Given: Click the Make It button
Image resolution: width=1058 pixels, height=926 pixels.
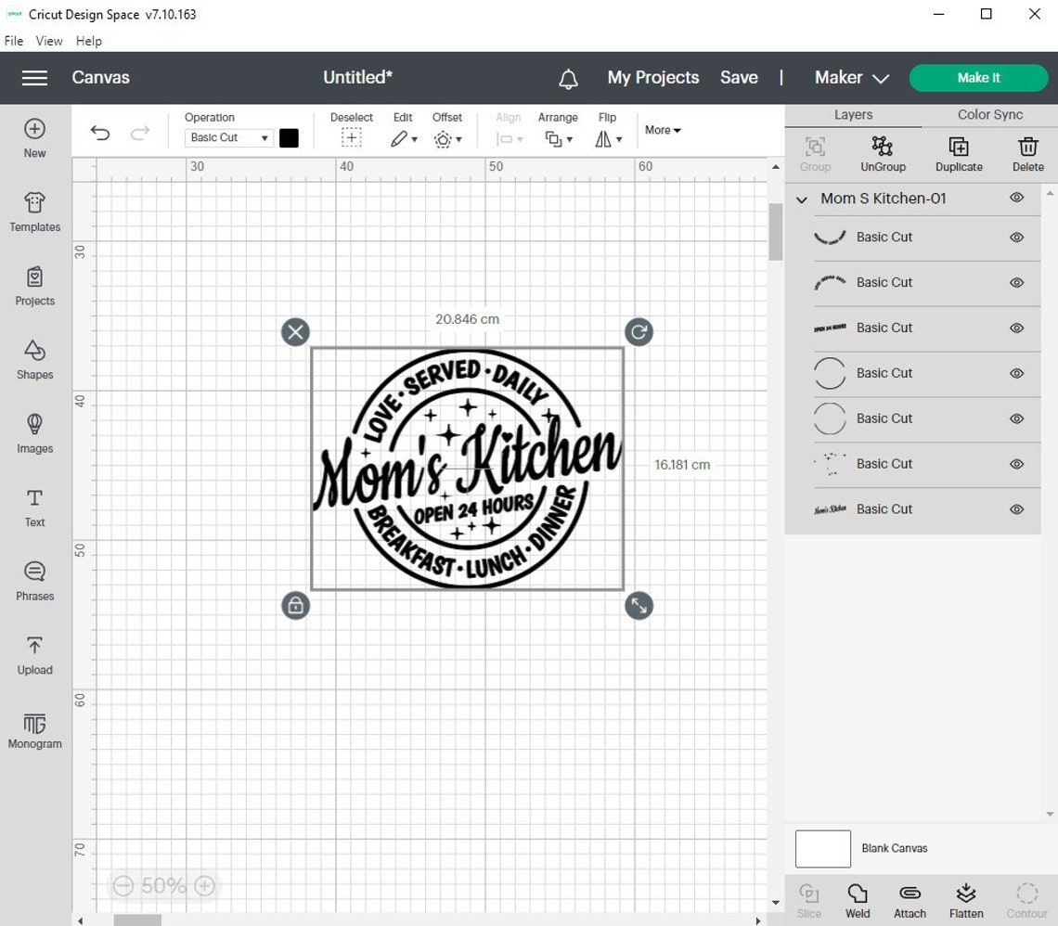Looking at the screenshot, I should click(978, 78).
